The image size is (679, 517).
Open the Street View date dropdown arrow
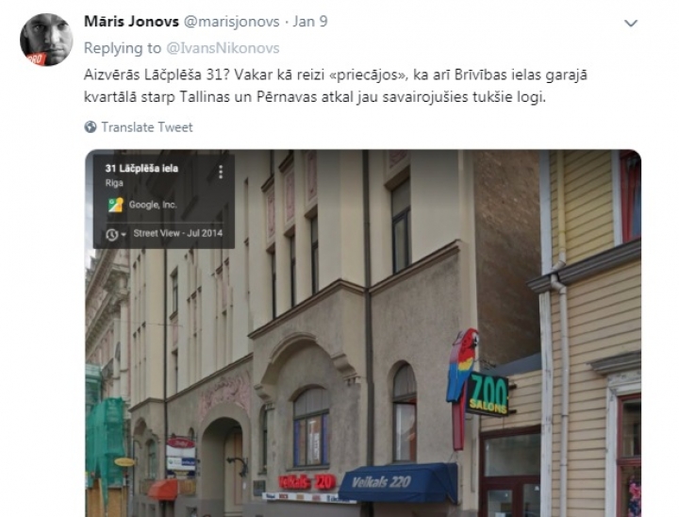click(x=124, y=235)
